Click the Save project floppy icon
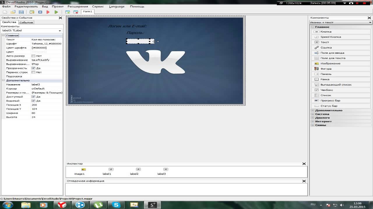This screenshot has width=373, height=209. pyautogui.click(x=21, y=12)
